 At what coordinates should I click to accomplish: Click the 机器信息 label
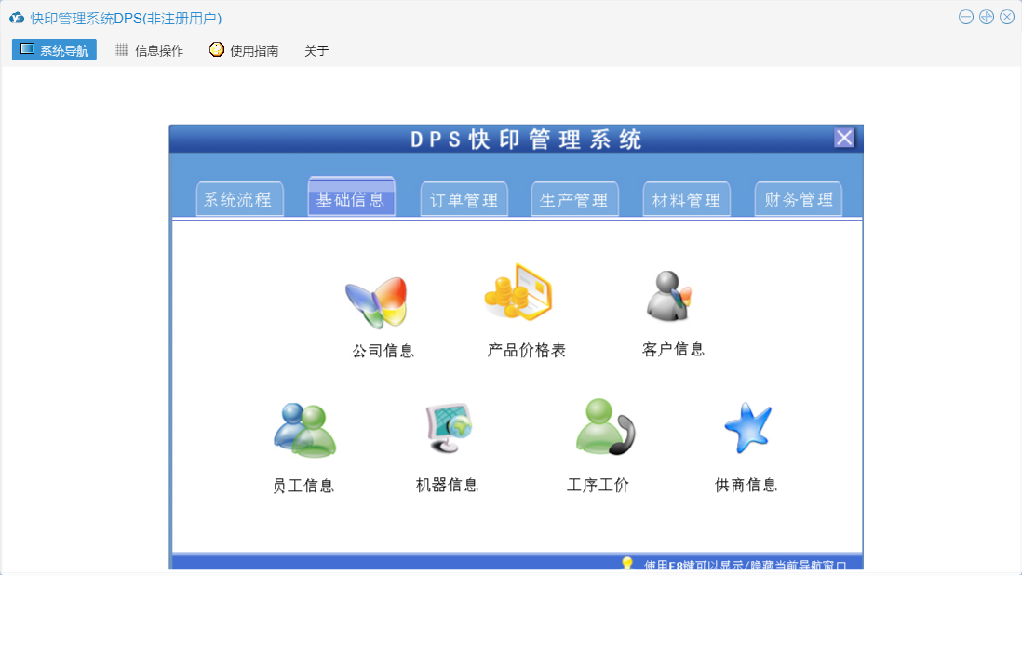447,486
